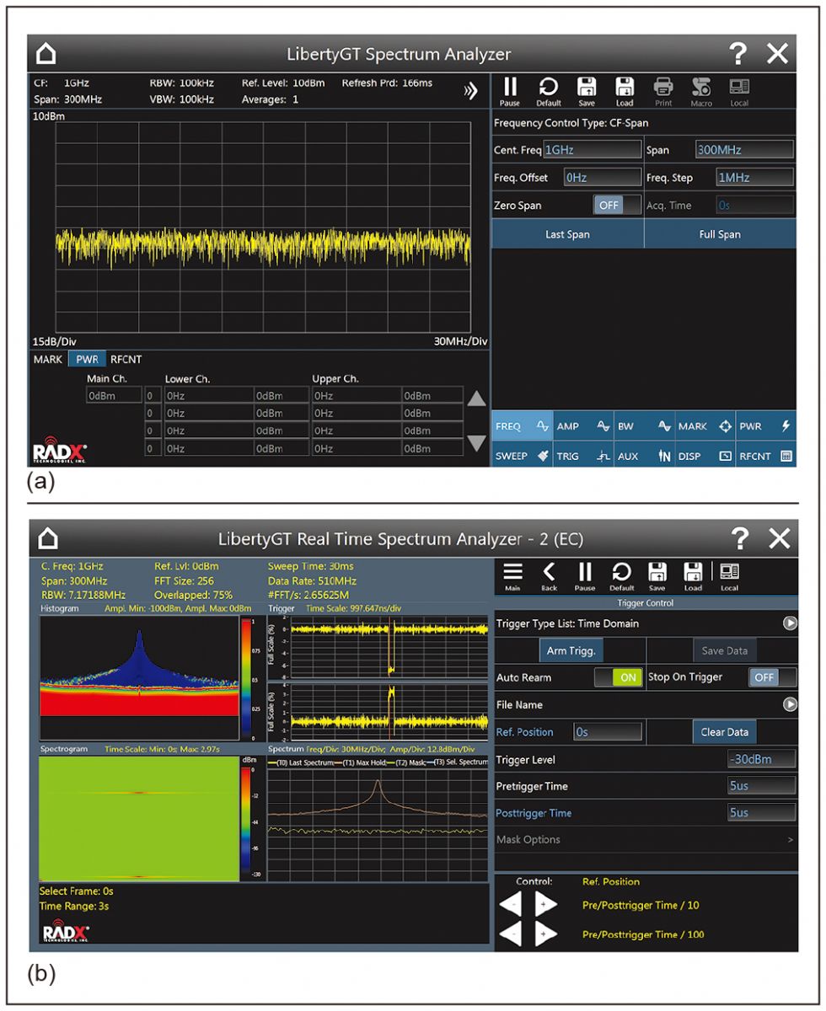This screenshot has height=1011, width=826.
Task: Open the AUX menu button
Action: click(644, 456)
